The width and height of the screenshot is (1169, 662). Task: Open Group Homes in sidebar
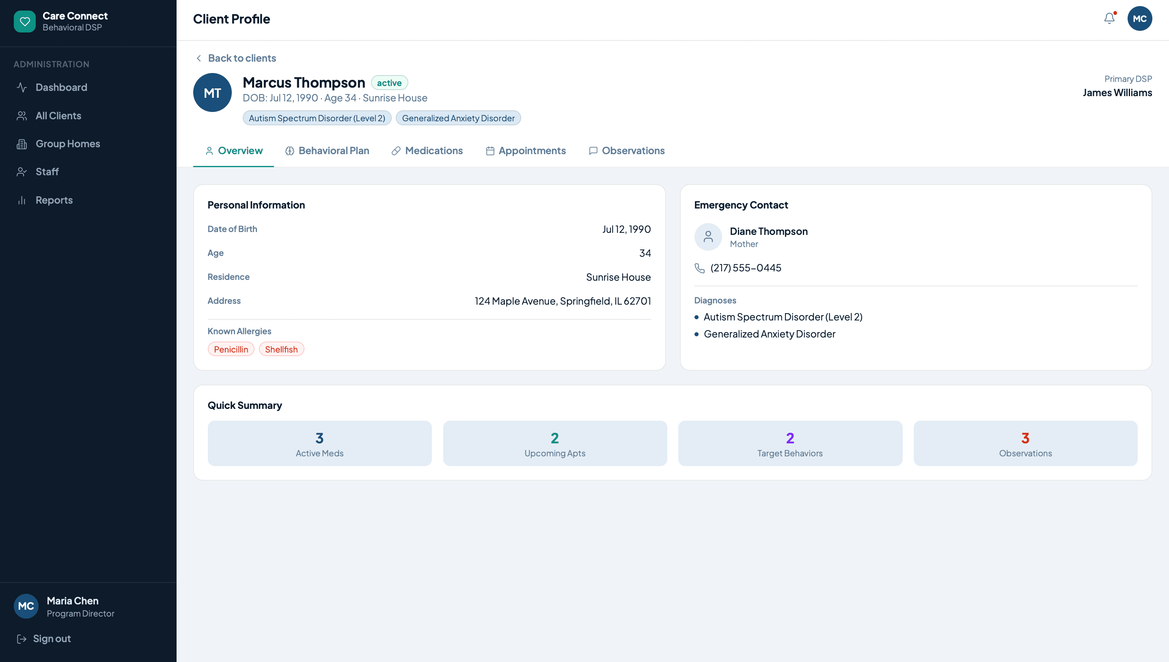pyautogui.click(x=88, y=144)
